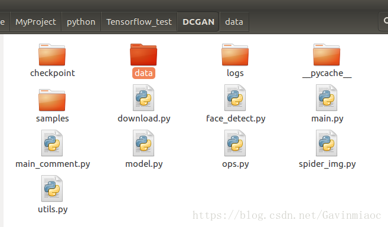Screen dimensions: 388x227
Task: Click the 'face_detect.py' file name
Action: pos(236,119)
